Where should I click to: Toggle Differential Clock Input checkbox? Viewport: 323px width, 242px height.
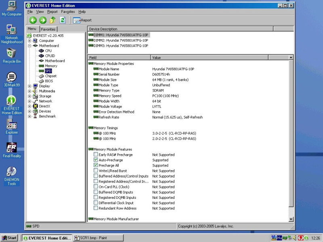point(96,202)
